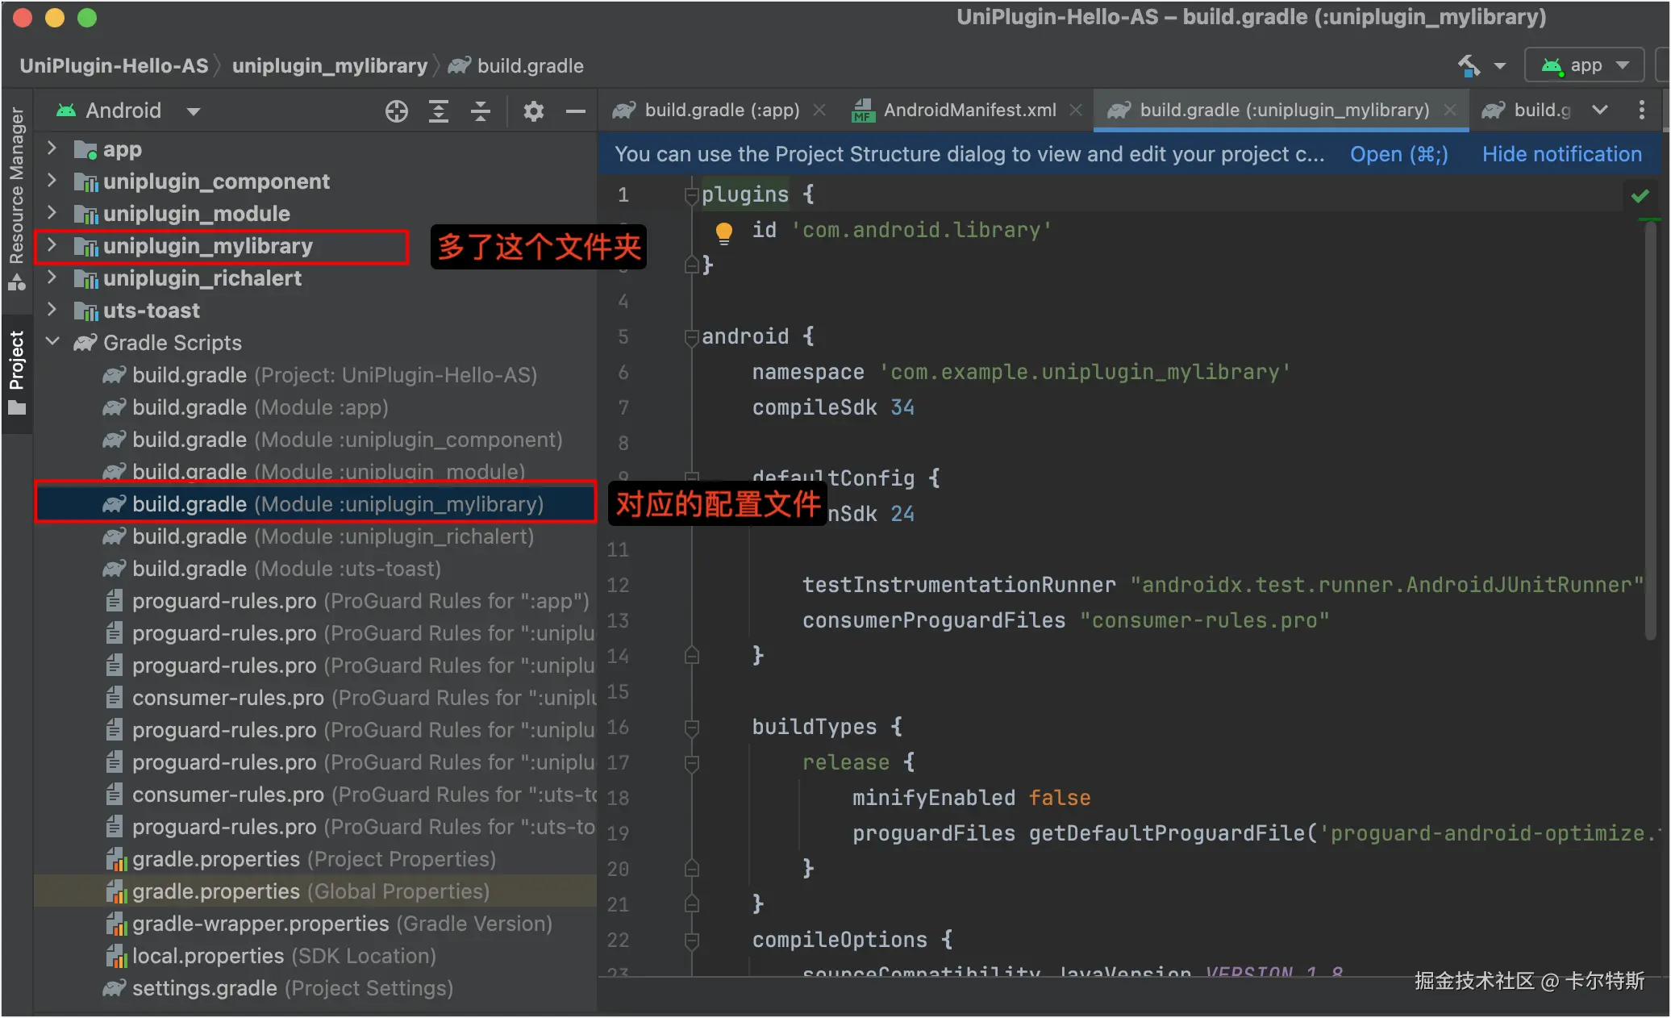Hide the Project tool window with minus icon
This screenshot has height=1018, width=1671.
575,111
